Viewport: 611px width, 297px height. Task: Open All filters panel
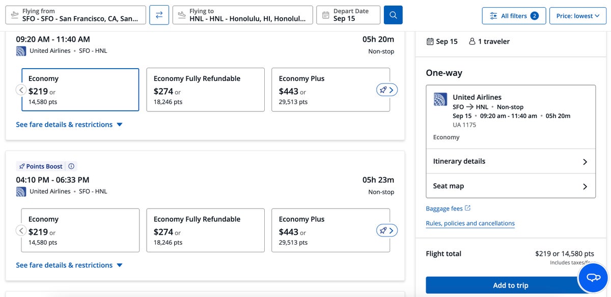514,16
